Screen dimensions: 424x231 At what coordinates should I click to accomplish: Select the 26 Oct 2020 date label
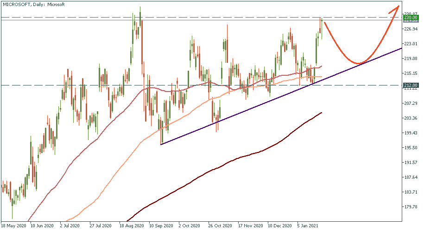221,226
